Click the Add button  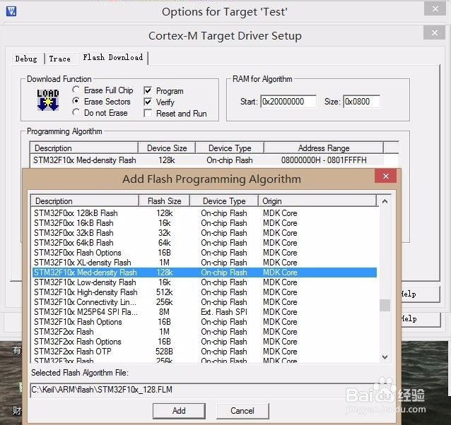(179, 411)
